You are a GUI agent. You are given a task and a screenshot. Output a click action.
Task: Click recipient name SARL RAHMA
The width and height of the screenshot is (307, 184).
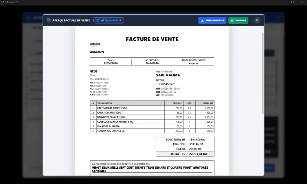tap(168, 75)
